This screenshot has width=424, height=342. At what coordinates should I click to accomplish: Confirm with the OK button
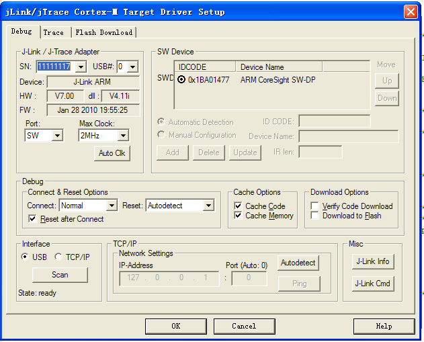[176, 327]
